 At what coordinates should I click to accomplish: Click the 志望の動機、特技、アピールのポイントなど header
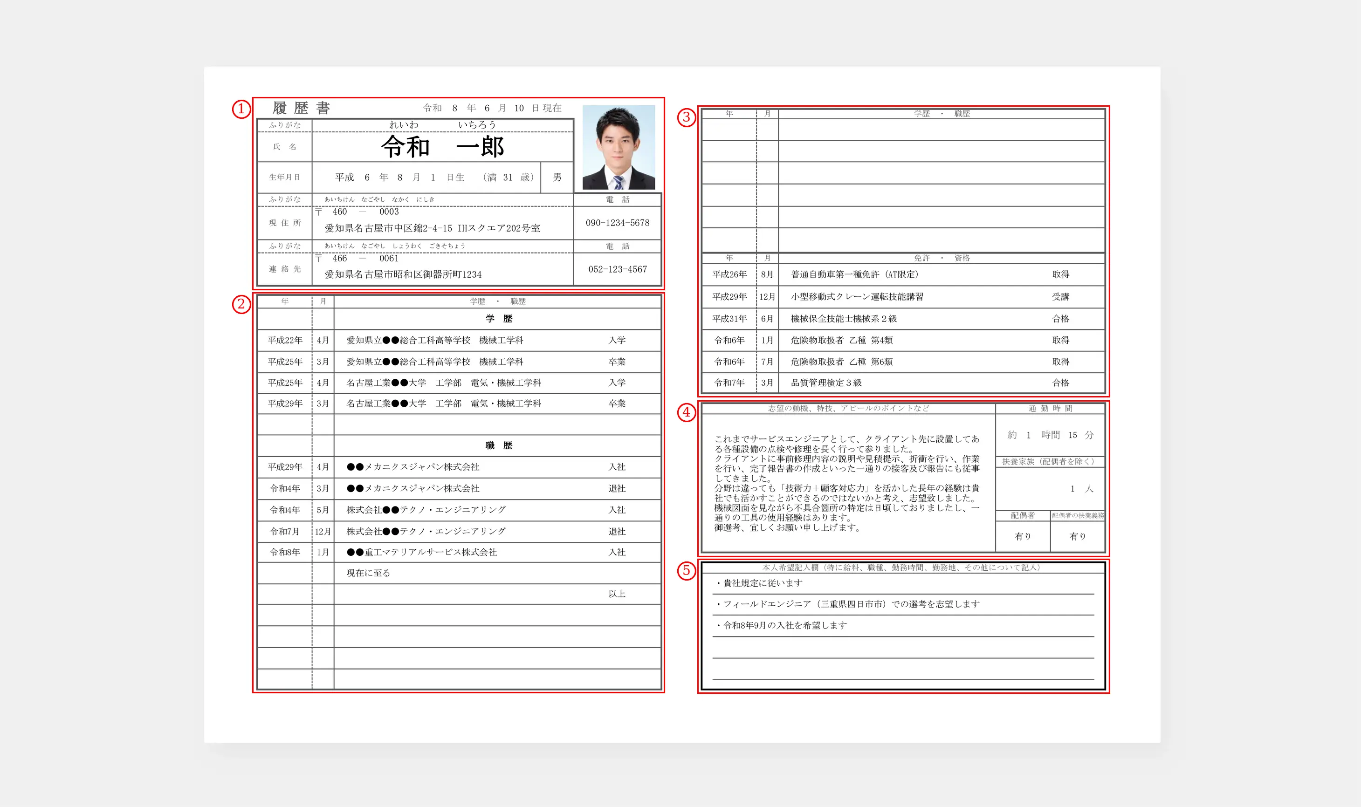pyautogui.click(x=849, y=409)
